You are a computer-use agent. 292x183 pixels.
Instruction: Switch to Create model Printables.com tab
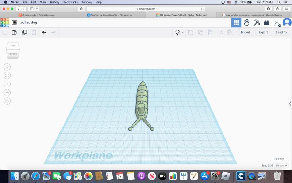point(36,15)
